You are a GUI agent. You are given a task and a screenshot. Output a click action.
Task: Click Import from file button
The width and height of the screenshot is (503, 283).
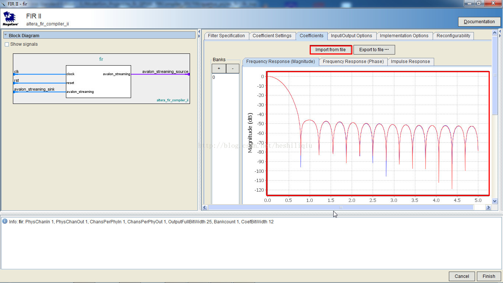coord(331,50)
